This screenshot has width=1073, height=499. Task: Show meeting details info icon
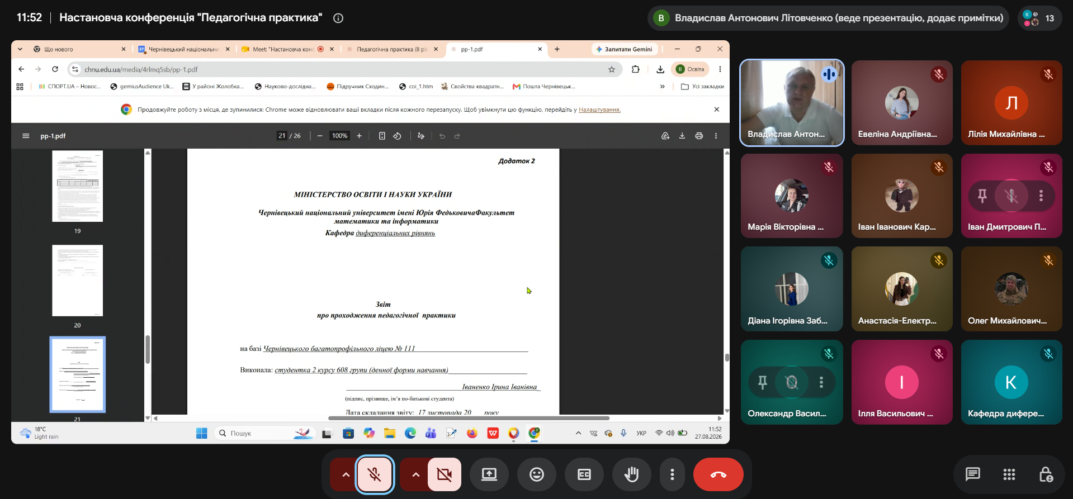coord(338,18)
